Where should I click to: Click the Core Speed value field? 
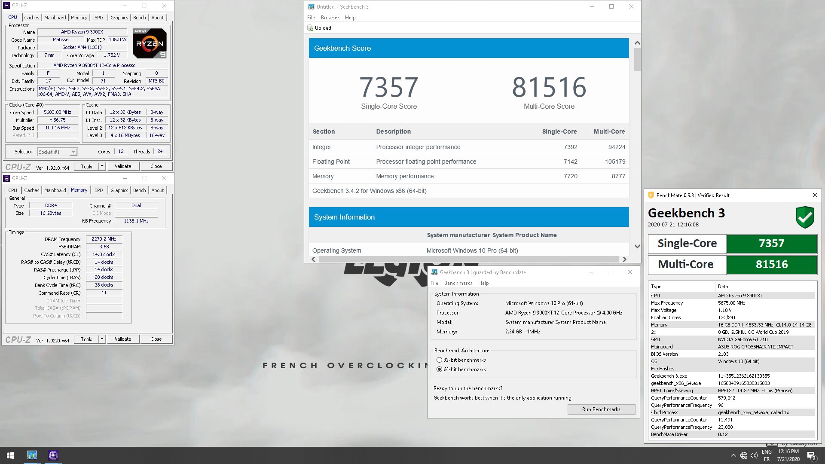tap(58, 112)
